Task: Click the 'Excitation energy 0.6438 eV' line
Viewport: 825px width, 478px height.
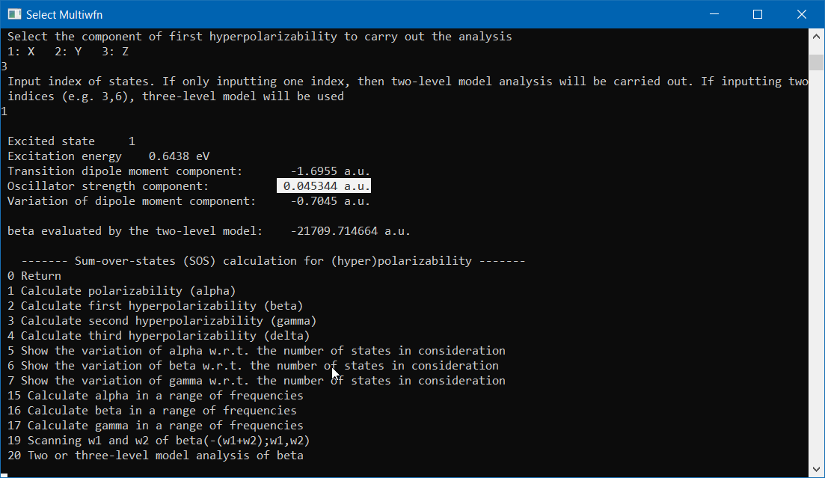Action: click(108, 156)
